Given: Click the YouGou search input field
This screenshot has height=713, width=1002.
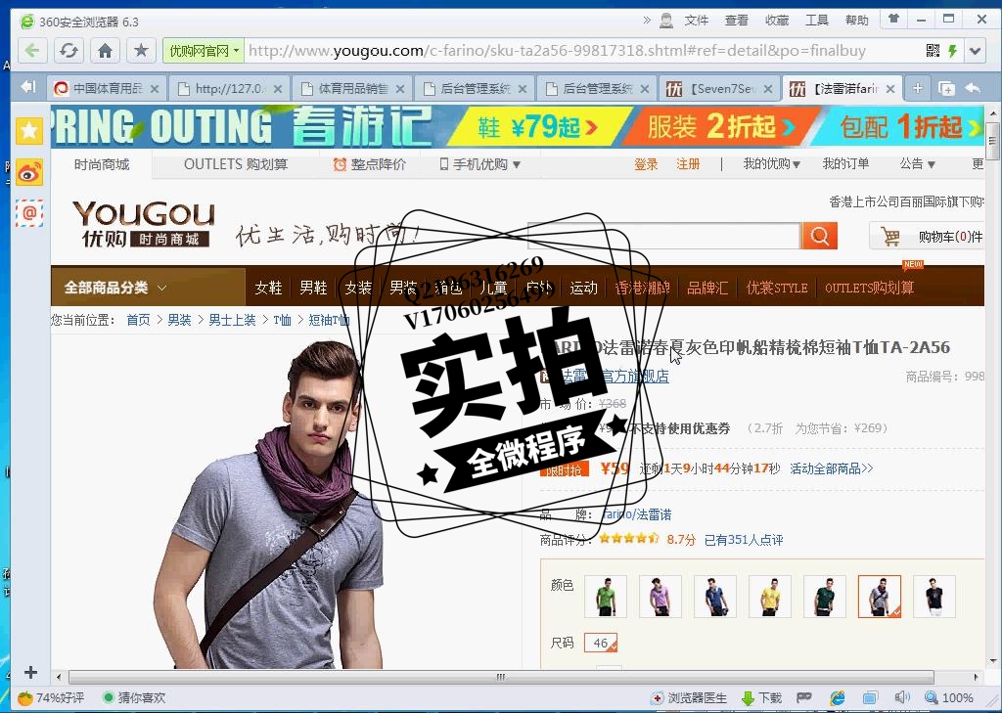Looking at the screenshot, I should coord(664,236).
